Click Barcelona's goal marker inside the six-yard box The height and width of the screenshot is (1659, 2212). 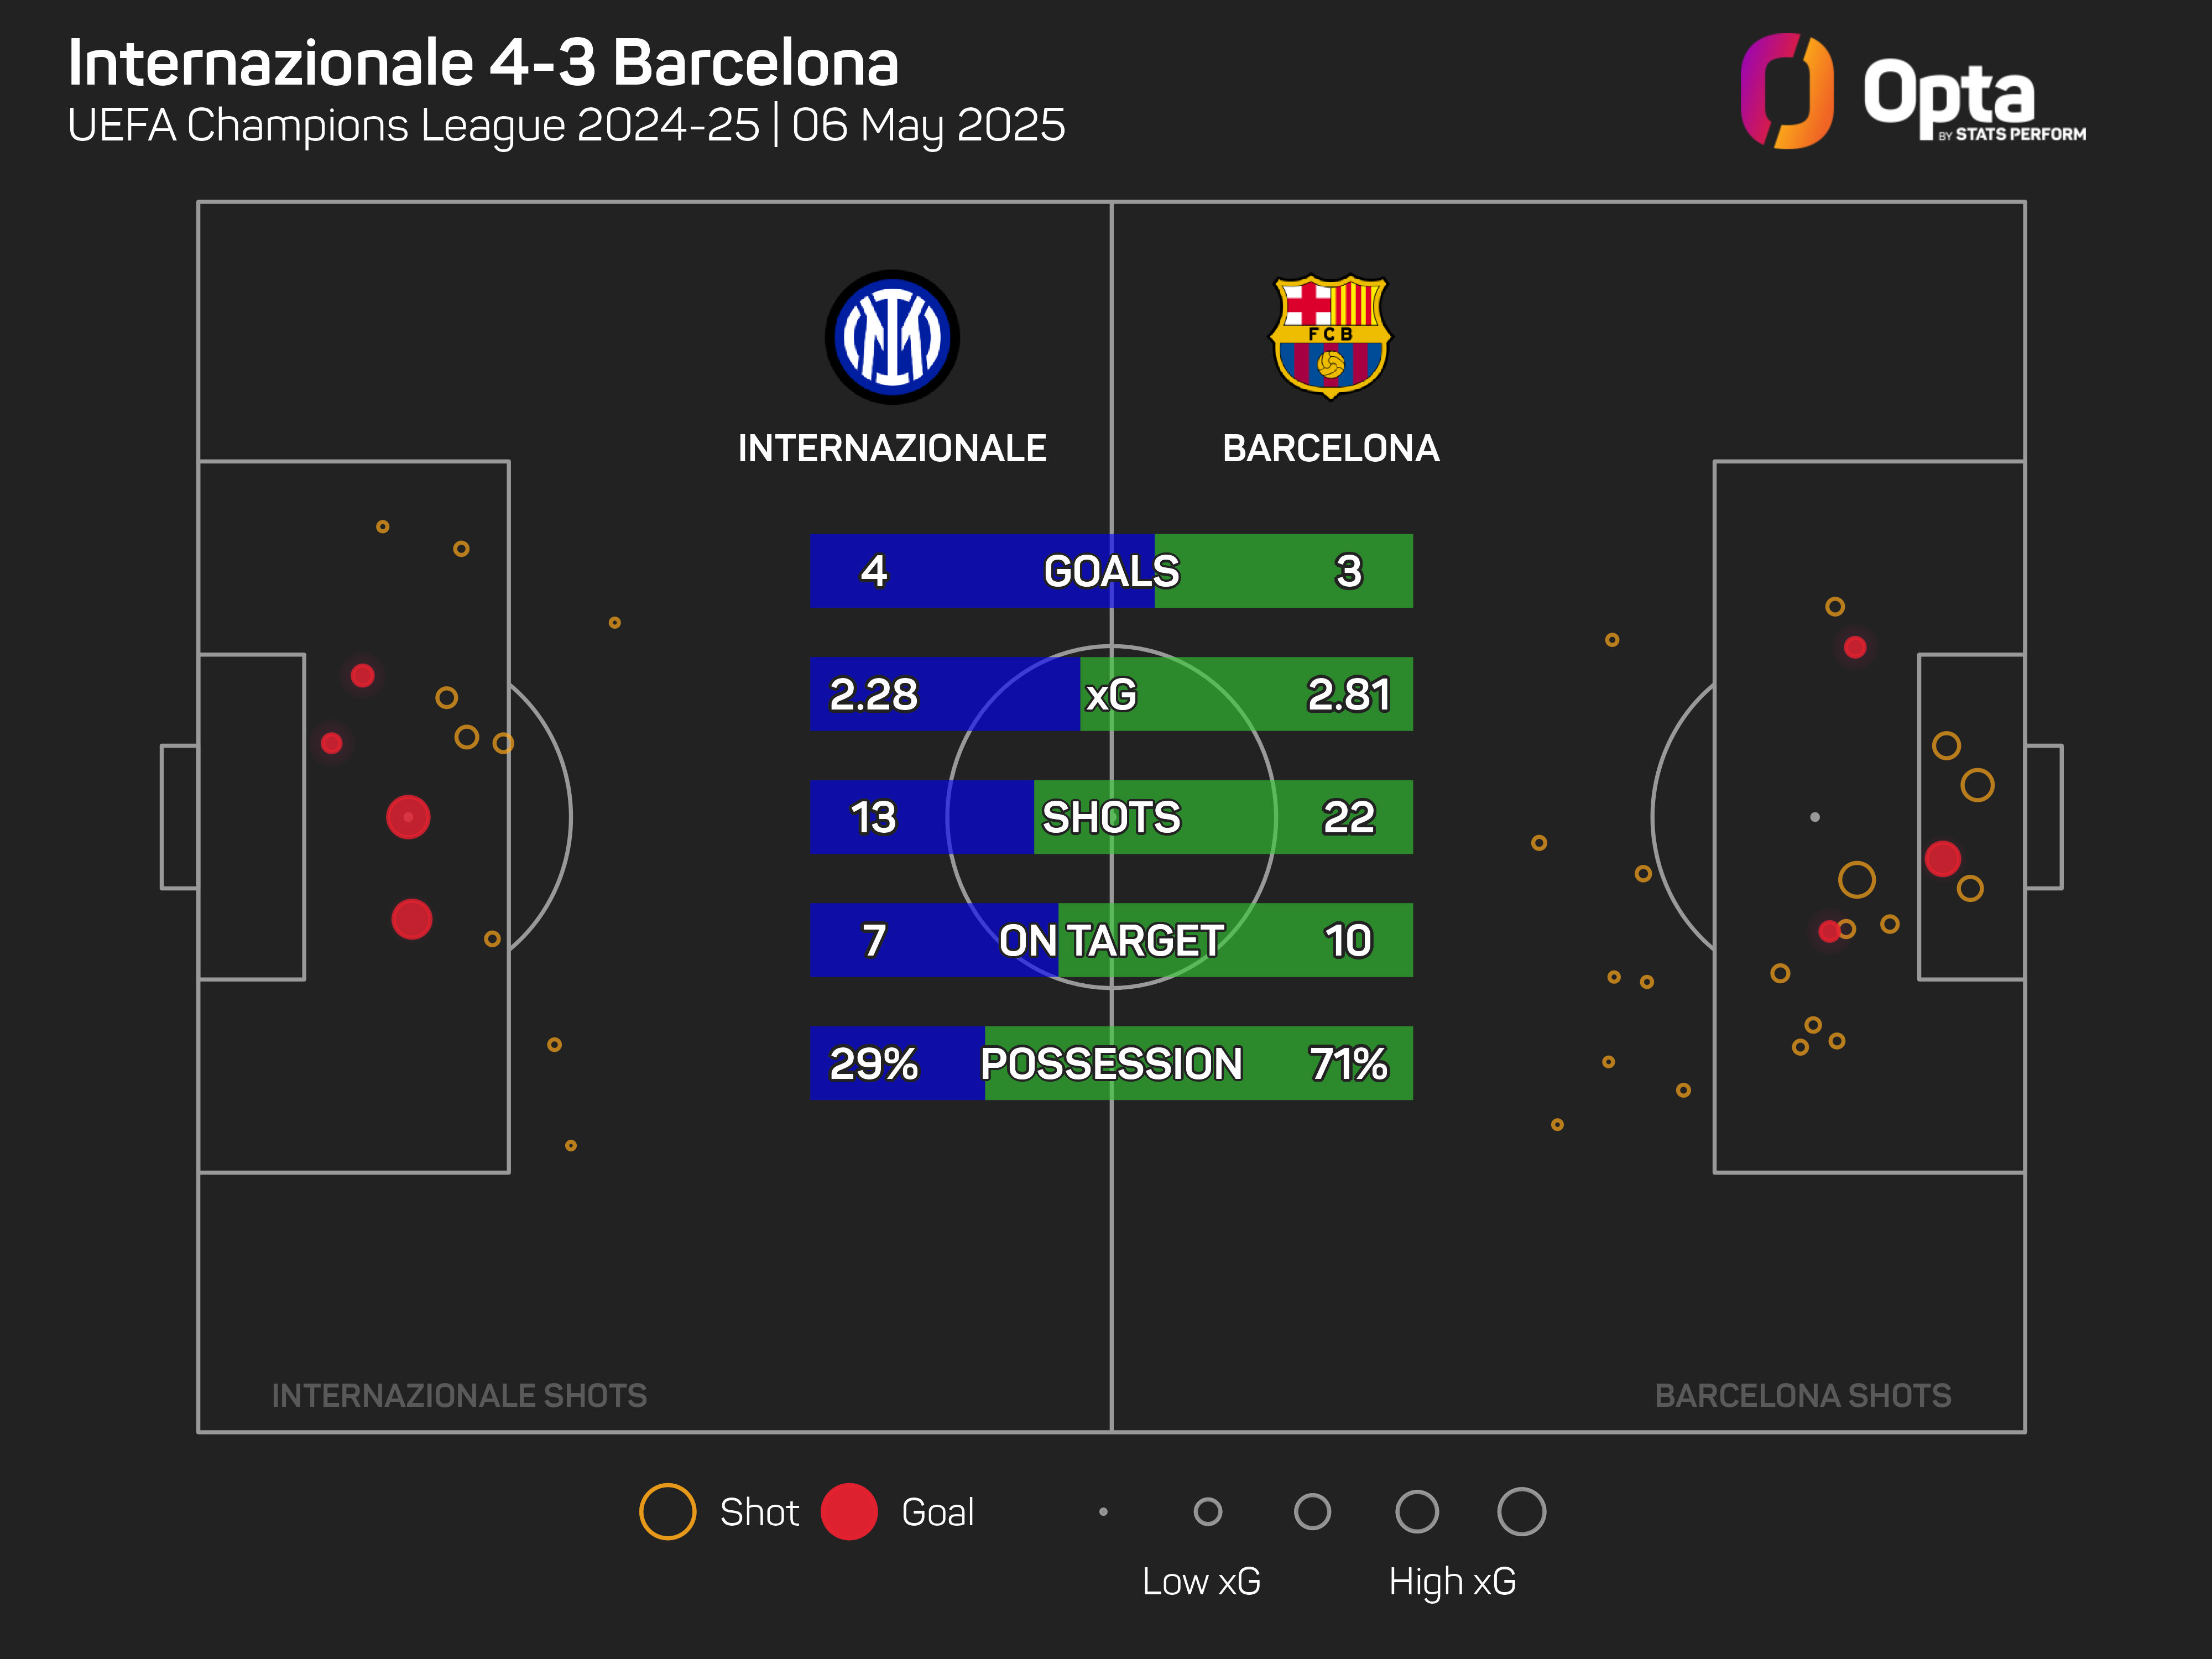tap(1942, 858)
